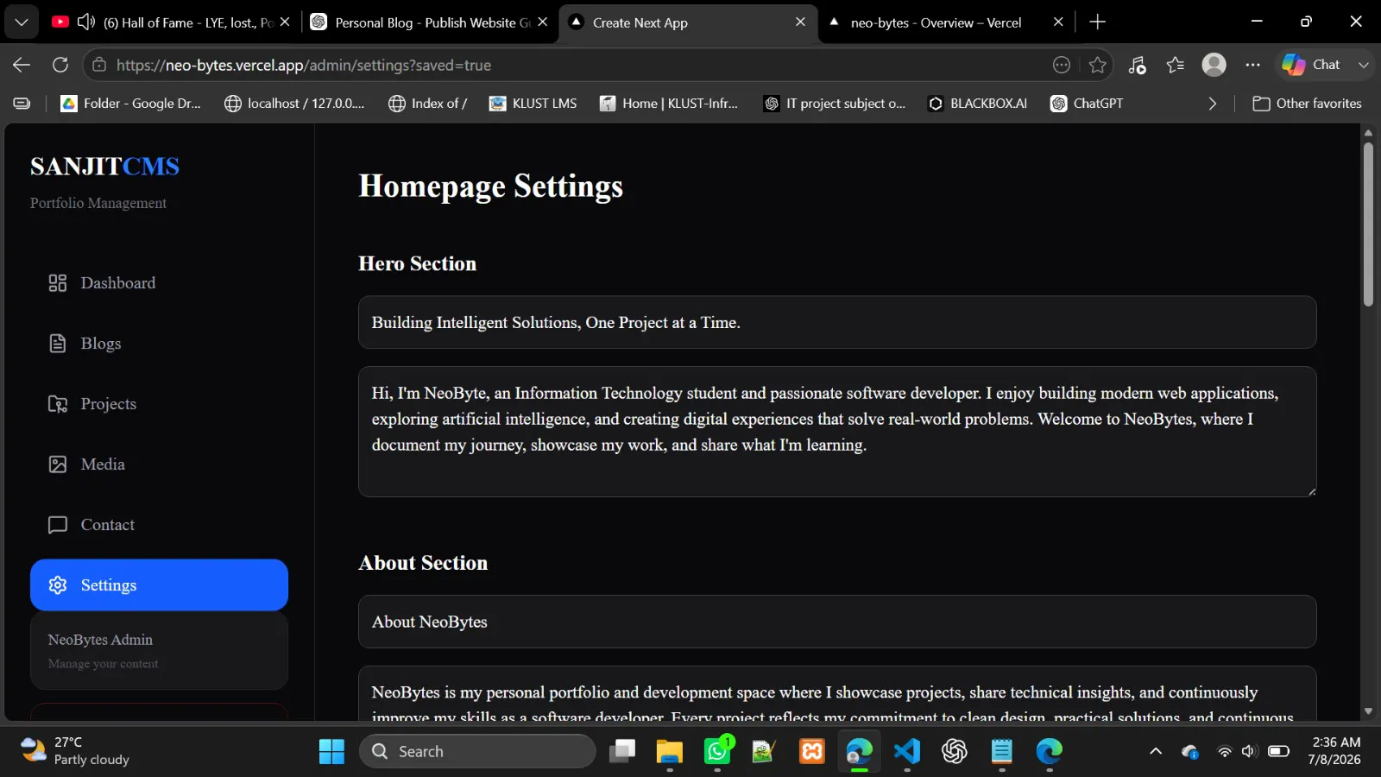The width and height of the screenshot is (1381, 777).
Task: Add this page to favorites star
Action: [1098, 65]
